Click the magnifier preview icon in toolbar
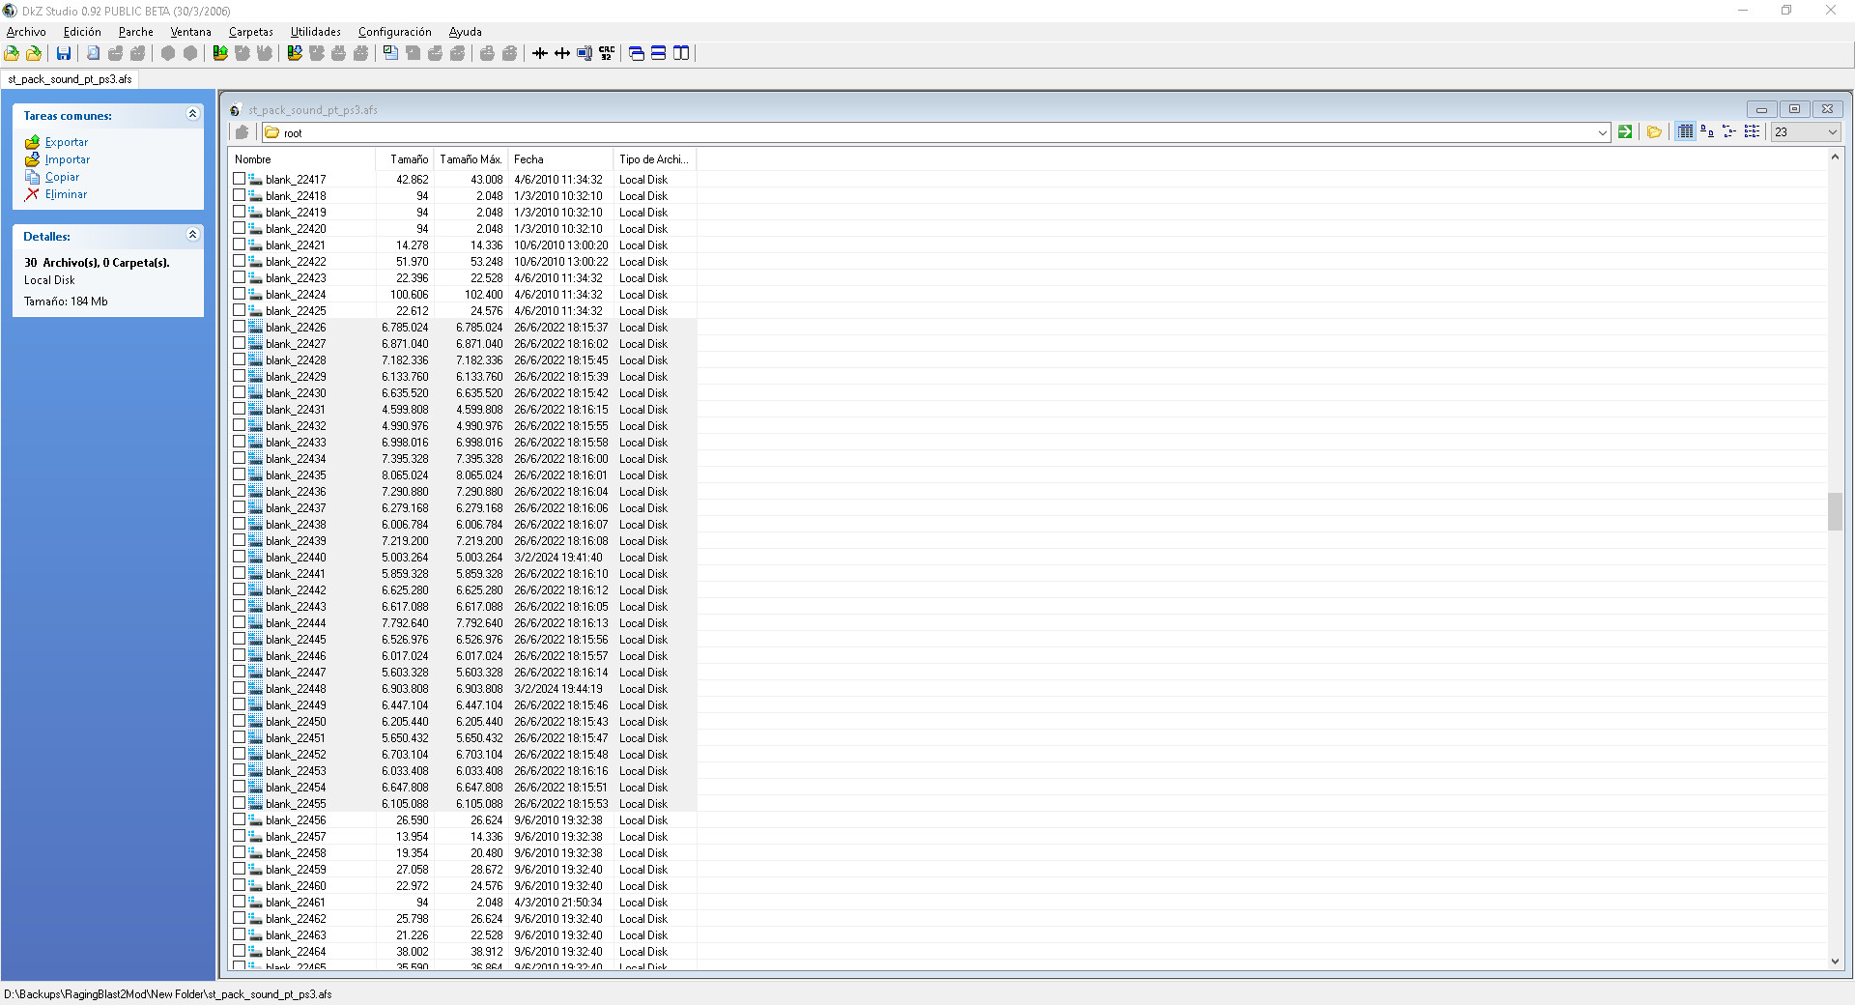The image size is (1855, 1005). [x=93, y=53]
